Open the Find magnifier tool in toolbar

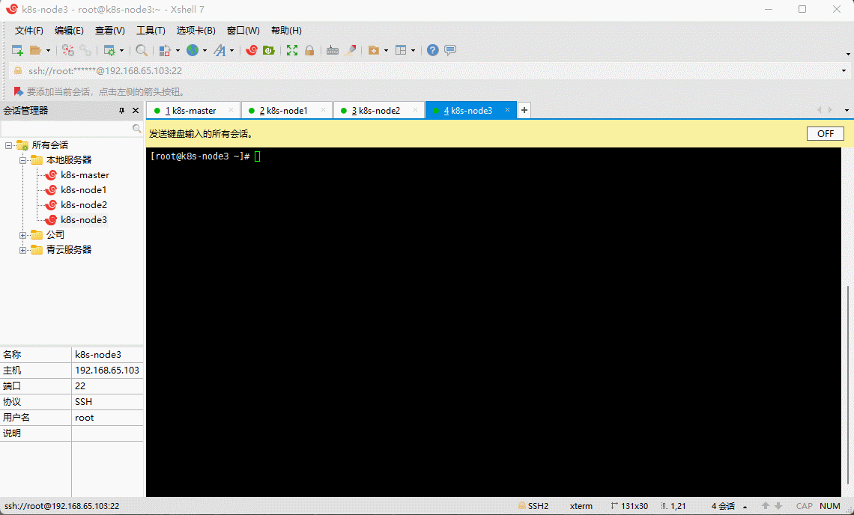(x=141, y=50)
